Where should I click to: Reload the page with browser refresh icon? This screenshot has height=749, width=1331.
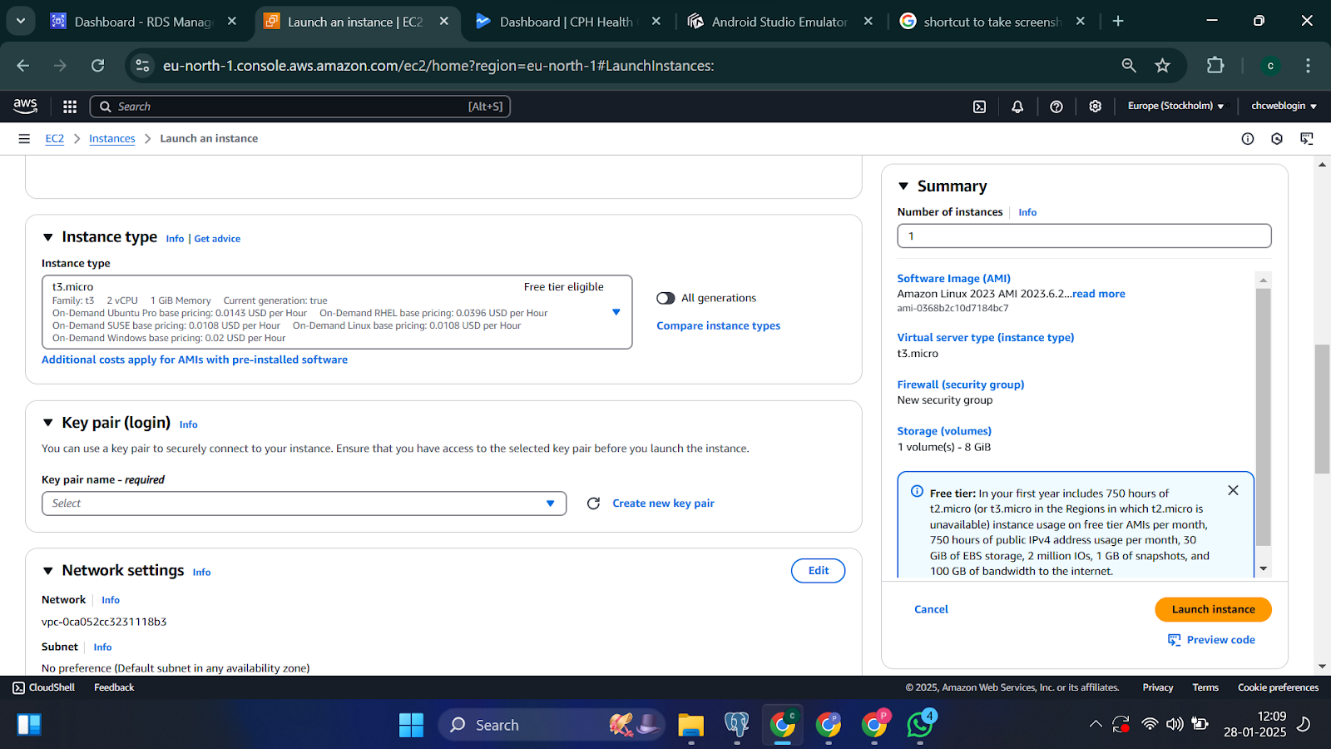[x=98, y=66]
